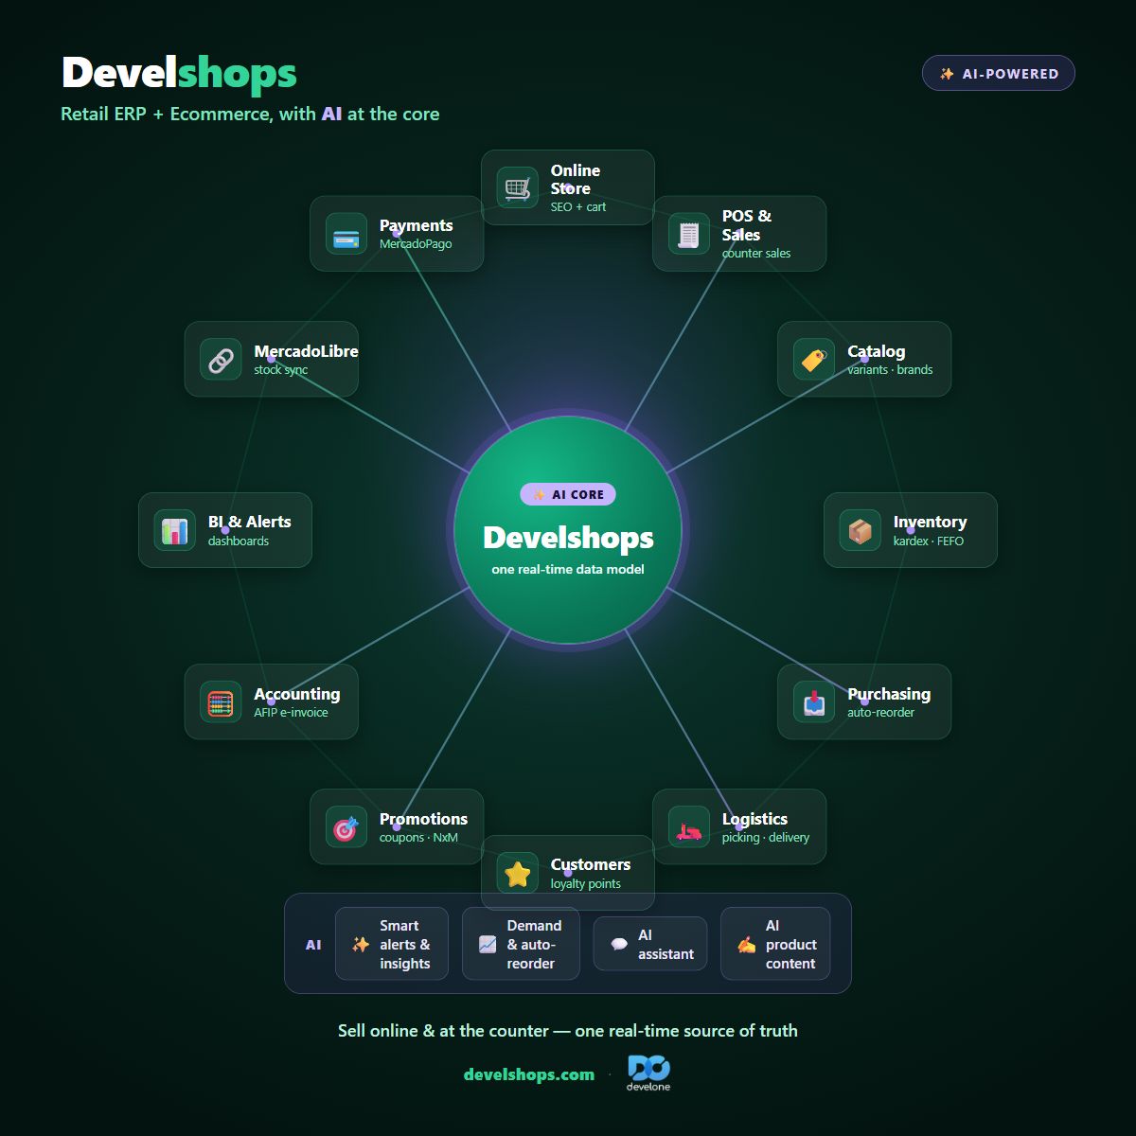Screen dimensions: 1136x1136
Task: Click the Inventory box icon
Action: (860, 531)
